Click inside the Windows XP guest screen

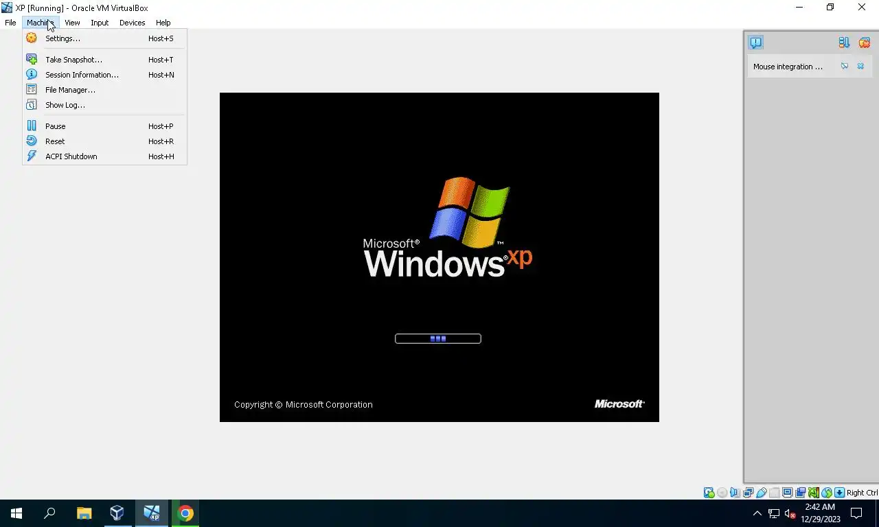coord(439,257)
